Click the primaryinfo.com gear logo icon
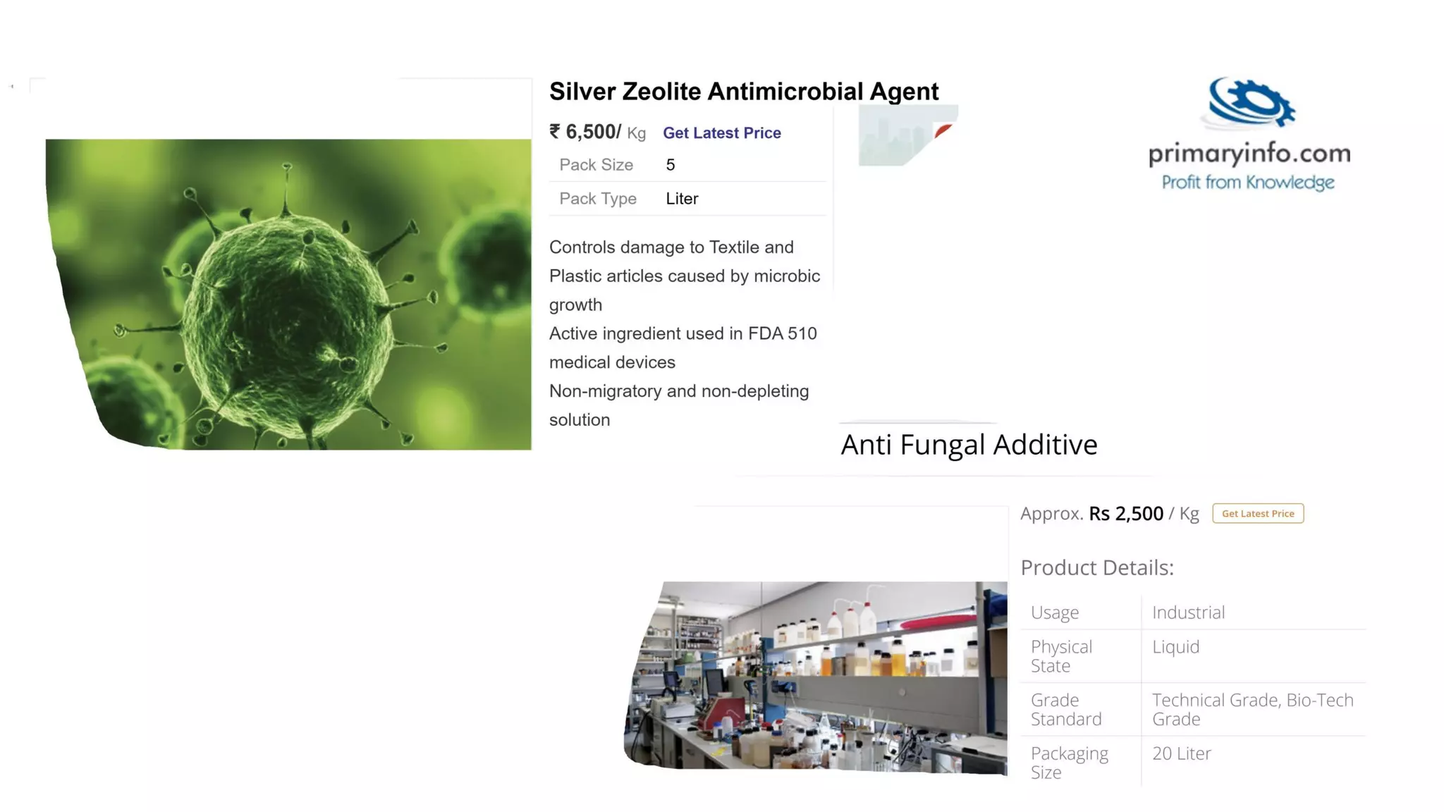 [x=1250, y=104]
